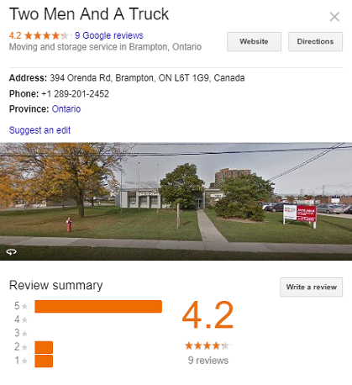Image resolution: width=352 pixels, height=385 pixels.
Task: Select the 2-star rating bar
Action: point(44,347)
